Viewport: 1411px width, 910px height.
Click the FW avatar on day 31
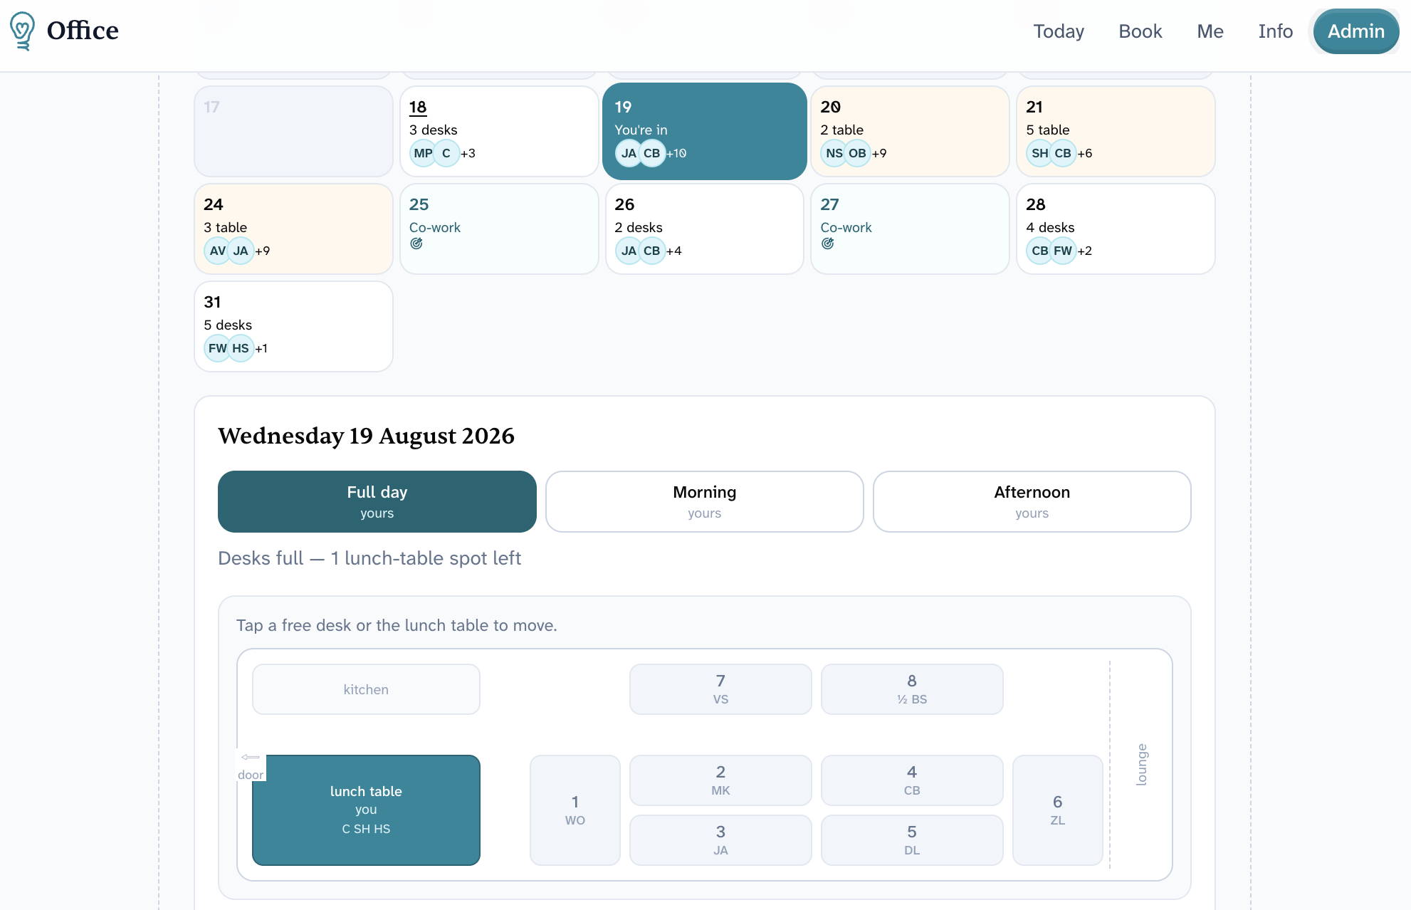click(x=218, y=348)
